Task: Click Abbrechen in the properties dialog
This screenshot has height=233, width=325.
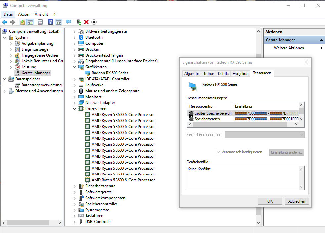Action: 297,201
